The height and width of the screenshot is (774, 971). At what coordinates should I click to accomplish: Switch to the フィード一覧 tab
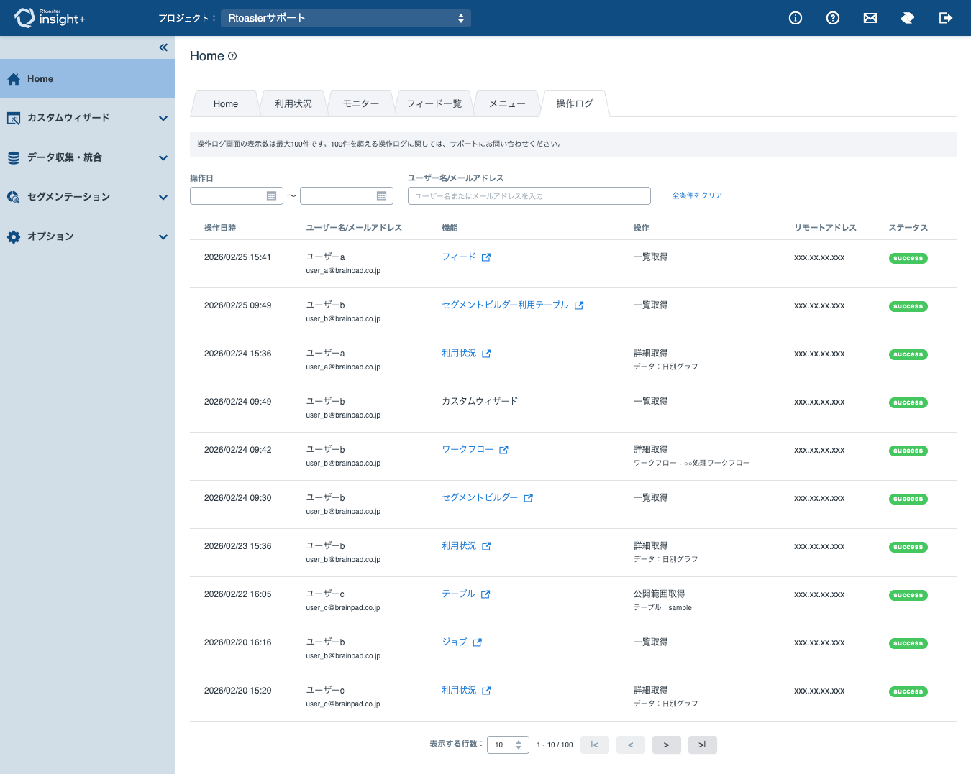[x=434, y=103]
